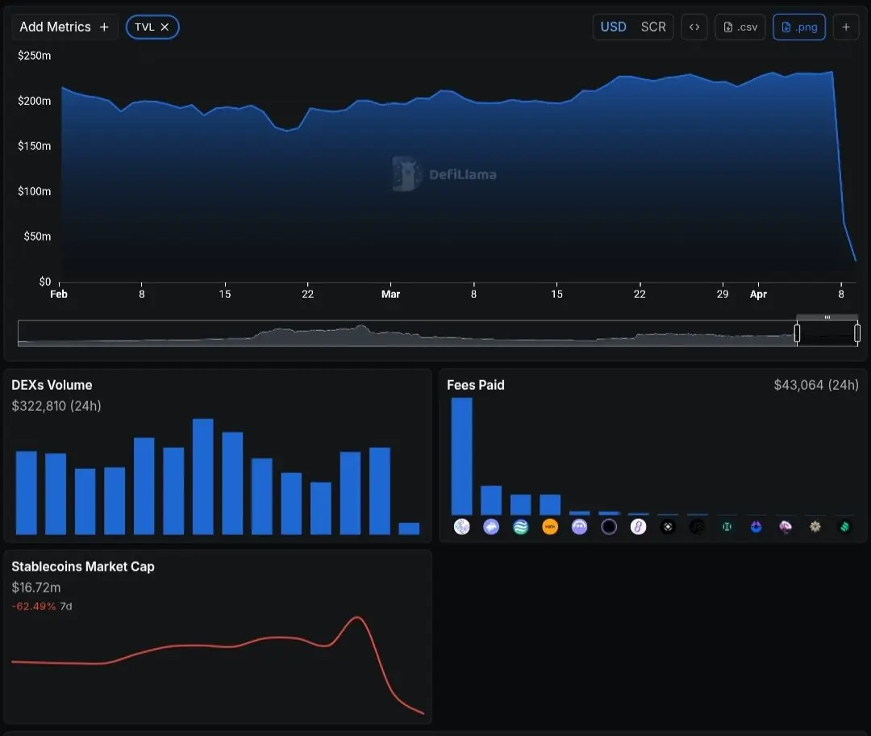Click the teal wave protocol icon
This screenshot has width=871, height=736.
tap(520, 526)
